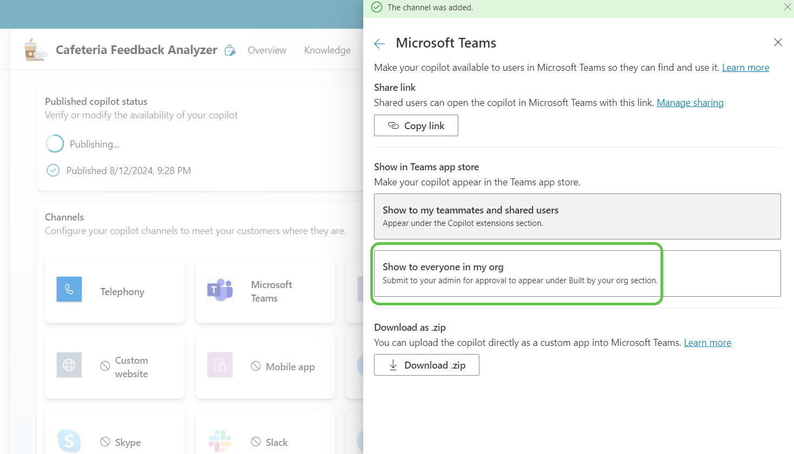Open Learn more link under Download as .zip
This screenshot has height=454, width=794.
[x=707, y=343]
